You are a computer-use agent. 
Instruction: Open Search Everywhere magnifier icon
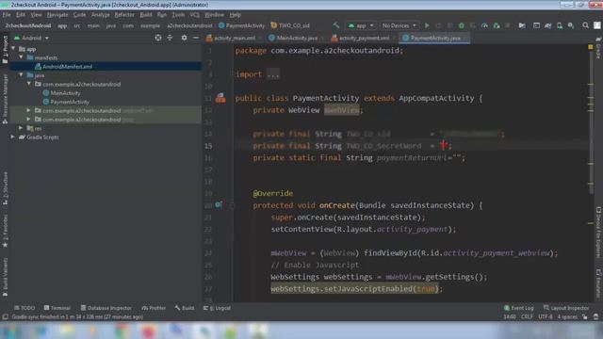point(585,25)
